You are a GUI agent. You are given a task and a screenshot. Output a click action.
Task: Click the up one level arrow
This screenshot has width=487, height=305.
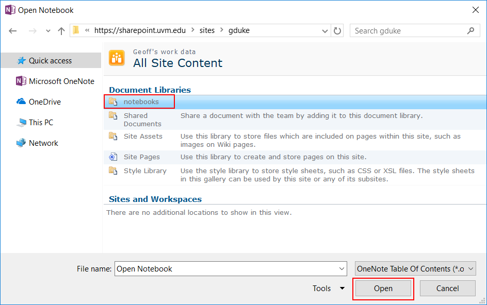click(61, 31)
